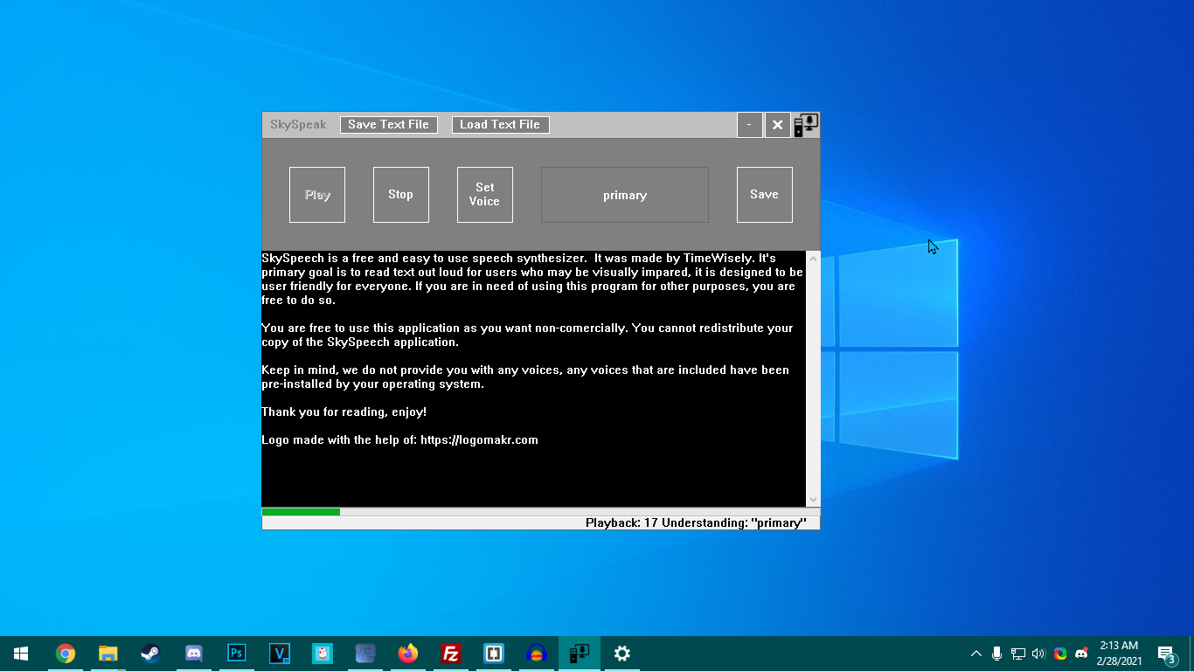Expand the hidden system tray icons
This screenshot has height=671, width=1194.
(x=975, y=654)
